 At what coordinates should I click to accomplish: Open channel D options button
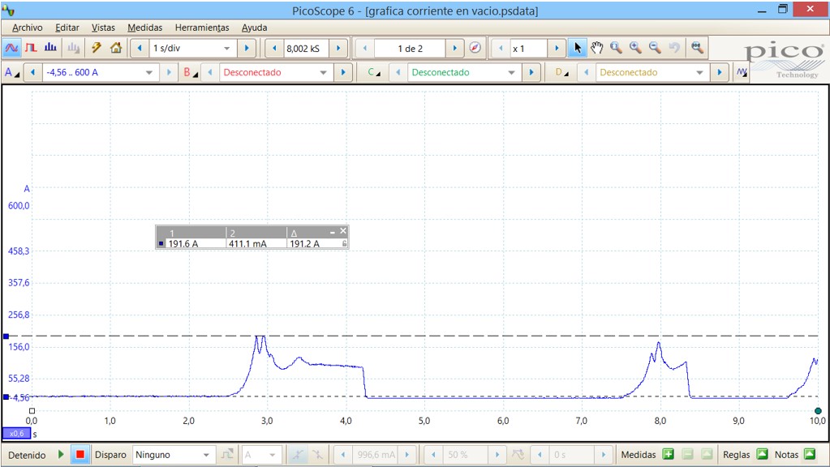(x=562, y=72)
